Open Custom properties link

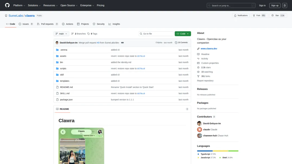coord(208,63)
